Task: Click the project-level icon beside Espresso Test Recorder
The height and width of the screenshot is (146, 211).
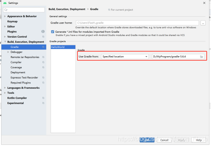Action: click(43, 77)
